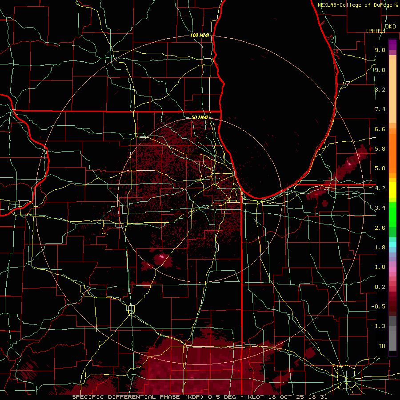This screenshot has width=400, height=400.
Task: Click the 3.4 scale value
Action: [x=380, y=208]
